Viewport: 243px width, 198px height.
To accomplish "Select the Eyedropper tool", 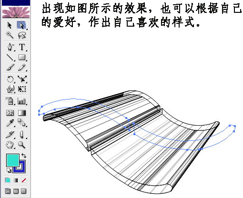I will coord(10,123).
